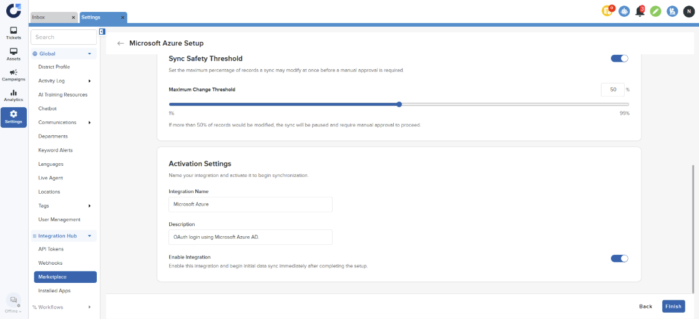Open the Tickets section in sidebar
Image resolution: width=699 pixels, height=319 pixels.
click(13, 33)
